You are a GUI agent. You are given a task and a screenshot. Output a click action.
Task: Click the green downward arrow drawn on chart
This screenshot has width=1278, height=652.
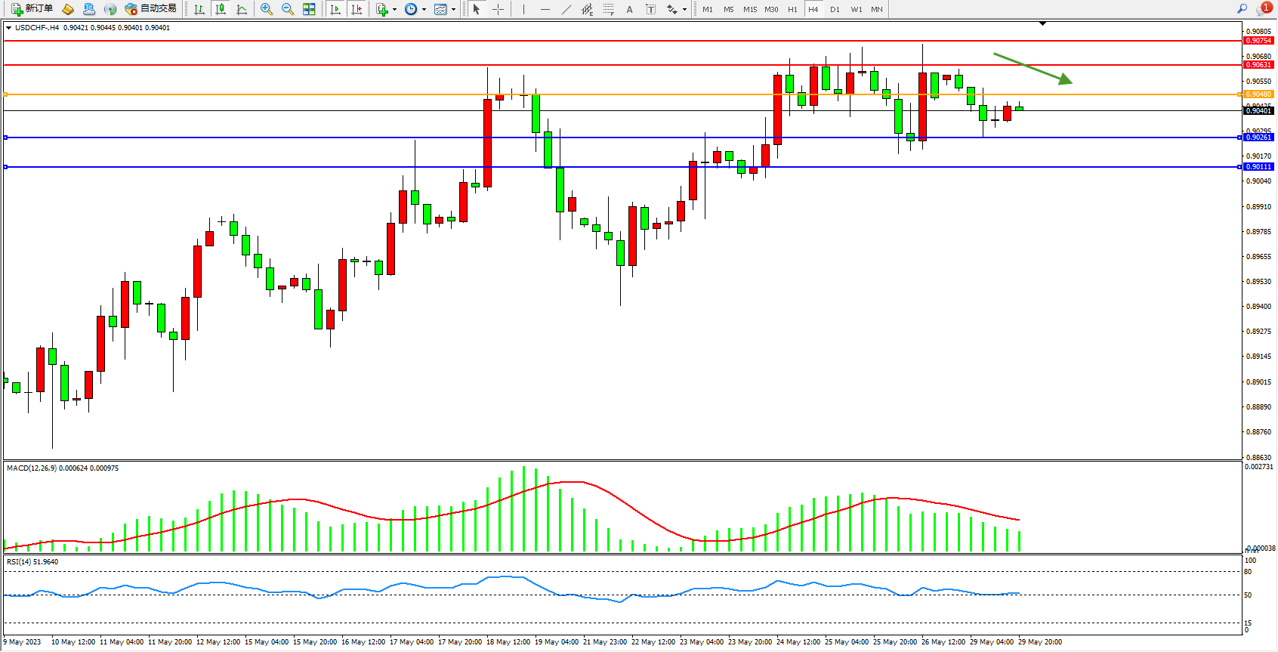(1033, 68)
